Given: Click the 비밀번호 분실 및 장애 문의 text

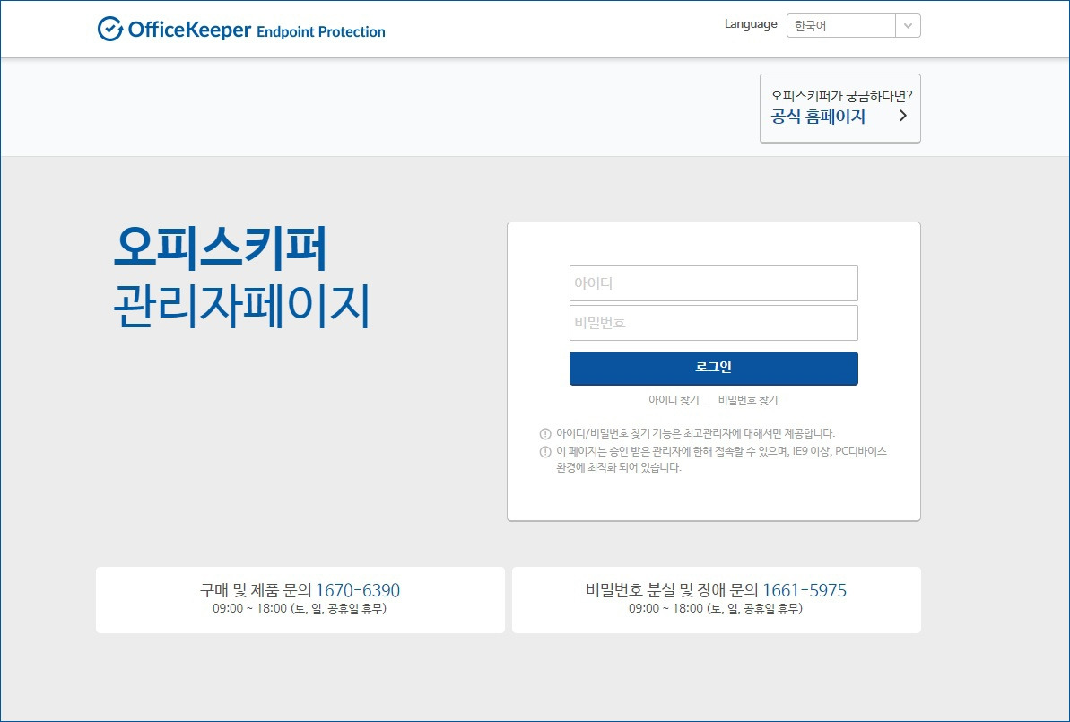Looking at the screenshot, I should pos(672,590).
